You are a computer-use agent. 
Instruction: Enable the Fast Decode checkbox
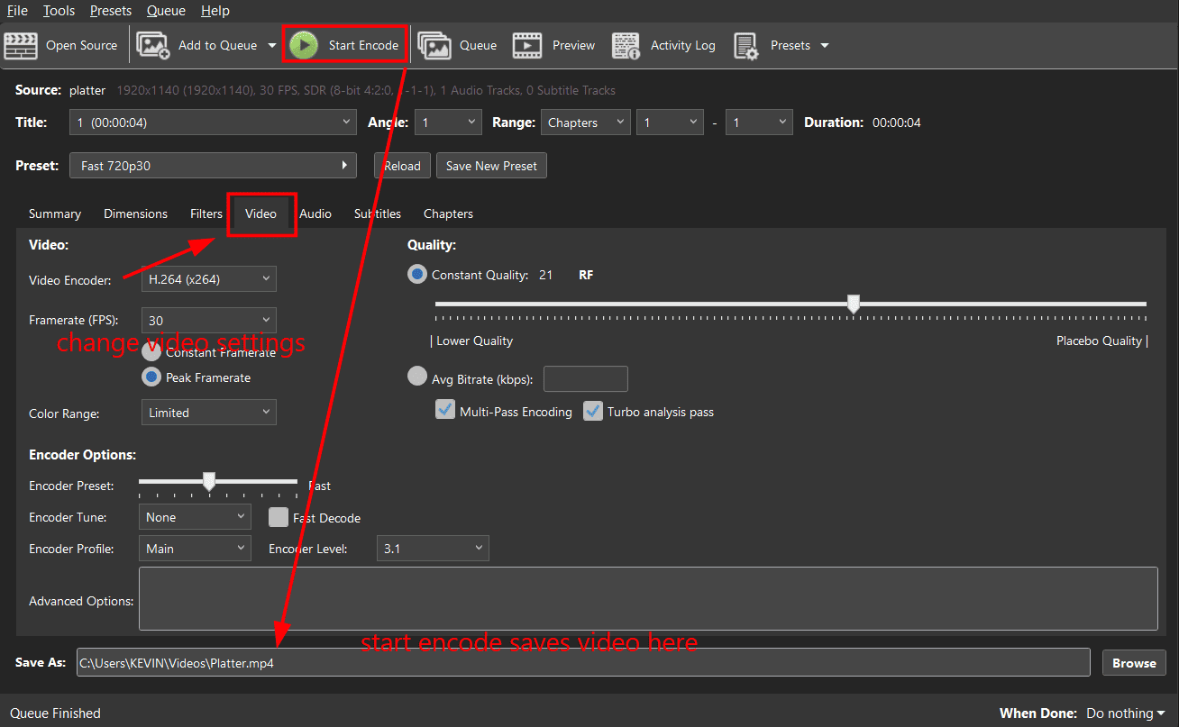coord(279,517)
